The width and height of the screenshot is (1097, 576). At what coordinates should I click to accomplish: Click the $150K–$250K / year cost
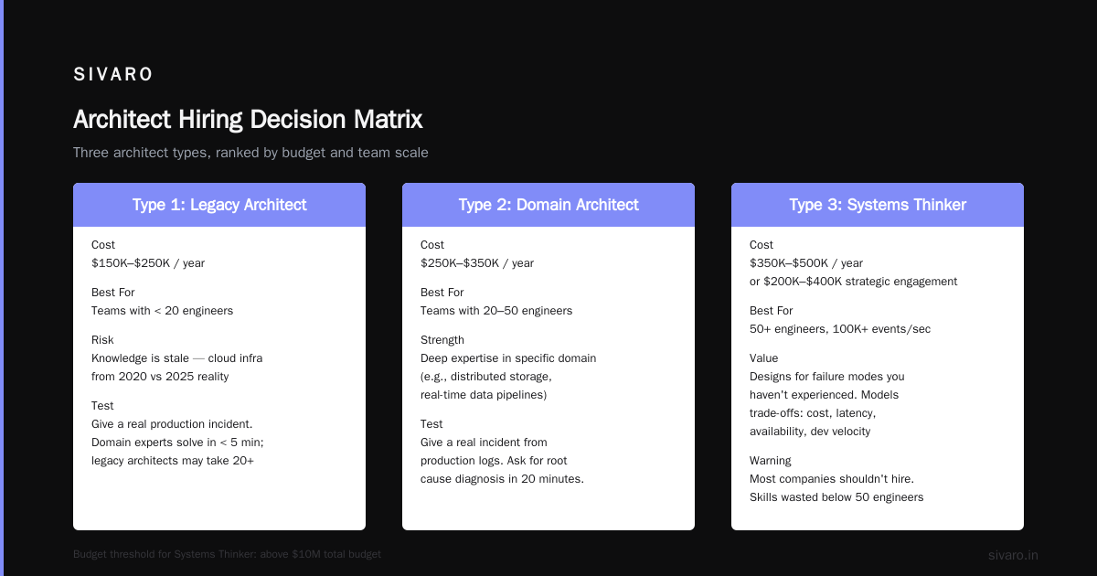point(148,263)
